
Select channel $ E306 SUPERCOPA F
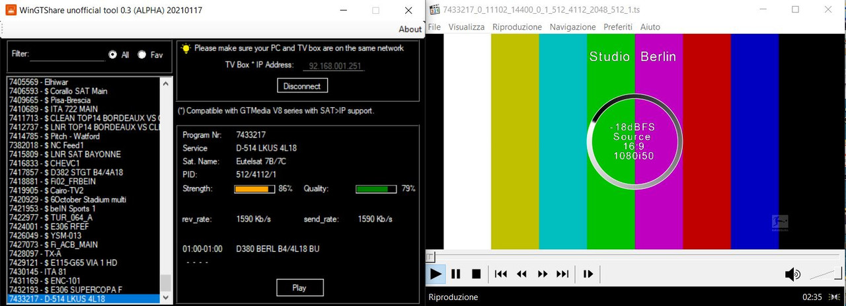pyautogui.click(x=83, y=289)
